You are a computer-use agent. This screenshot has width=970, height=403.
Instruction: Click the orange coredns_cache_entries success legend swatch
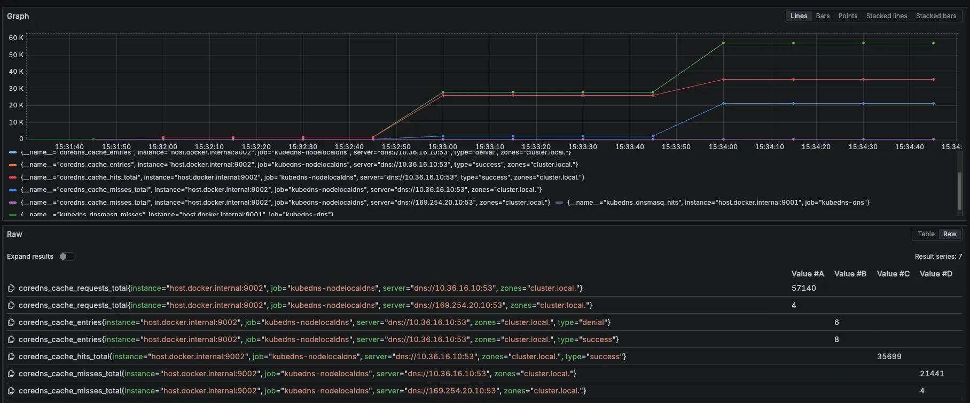(x=13, y=165)
